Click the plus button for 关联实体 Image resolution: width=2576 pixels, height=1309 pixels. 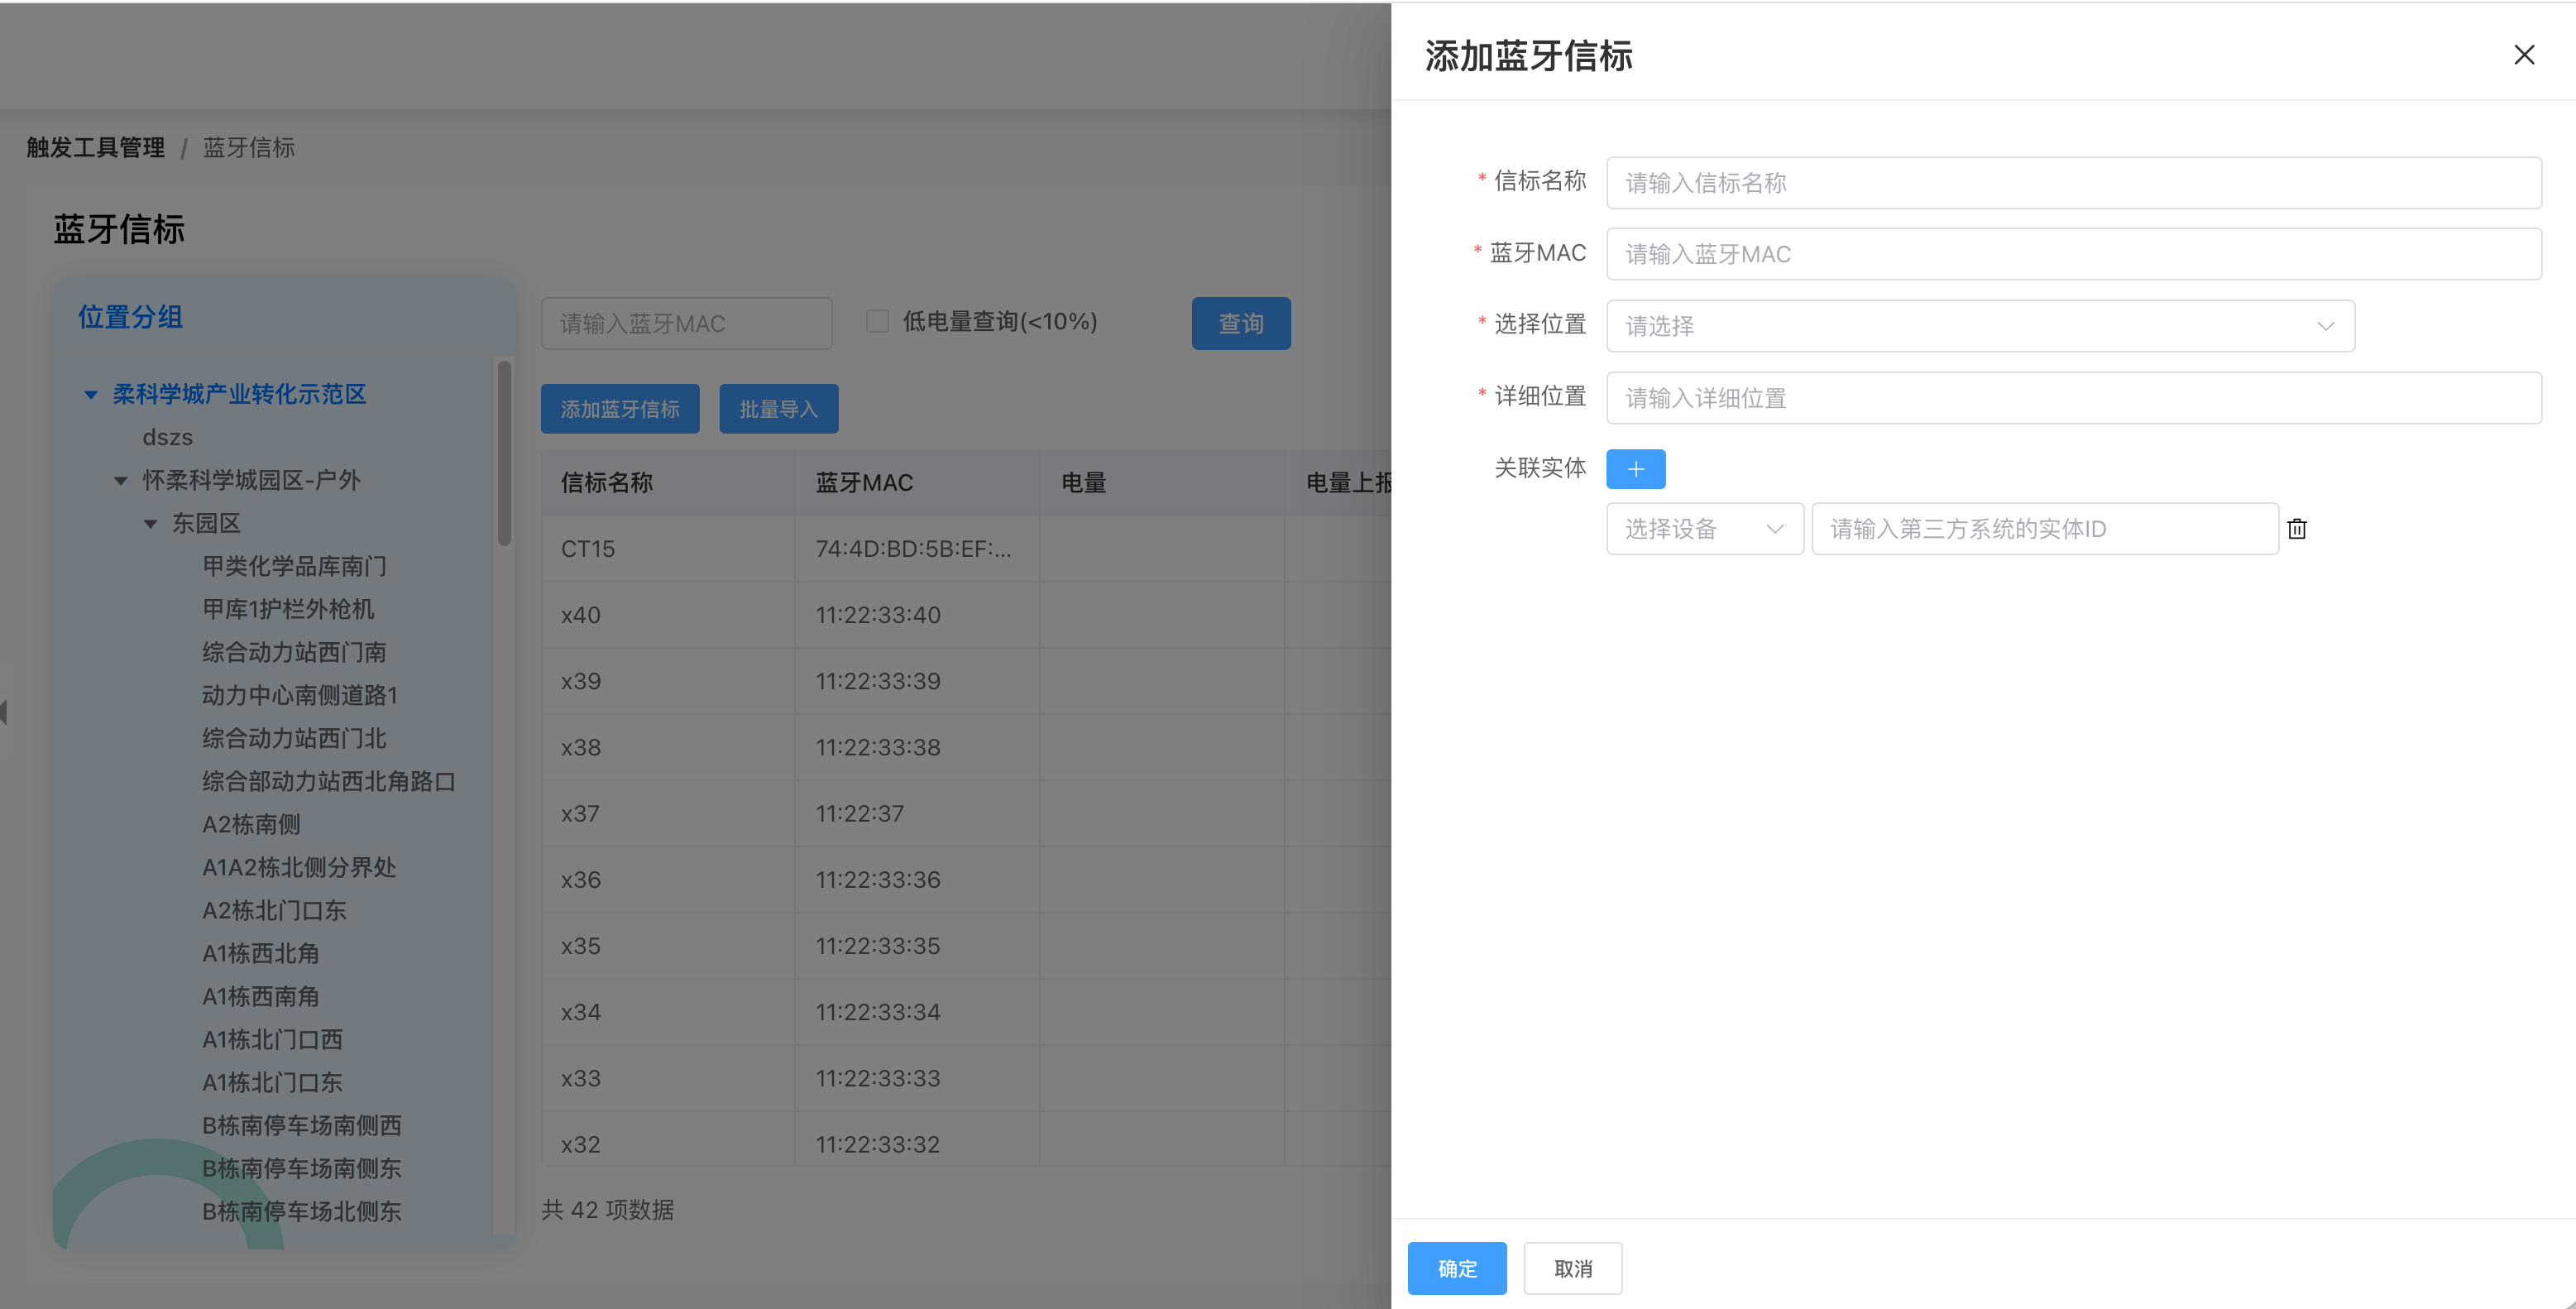[1635, 469]
